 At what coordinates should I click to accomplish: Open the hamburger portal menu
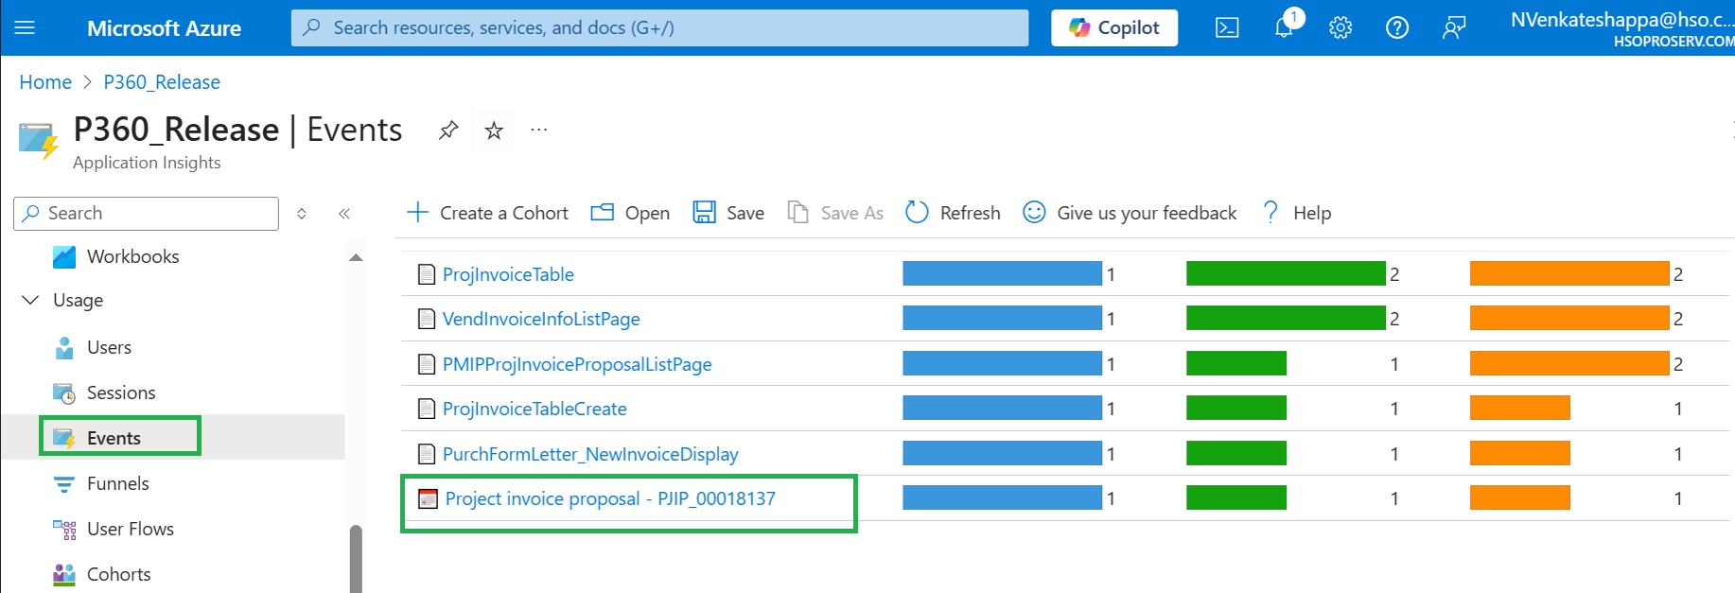pos(26,28)
